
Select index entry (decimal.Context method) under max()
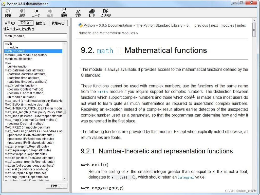click(25, 89)
